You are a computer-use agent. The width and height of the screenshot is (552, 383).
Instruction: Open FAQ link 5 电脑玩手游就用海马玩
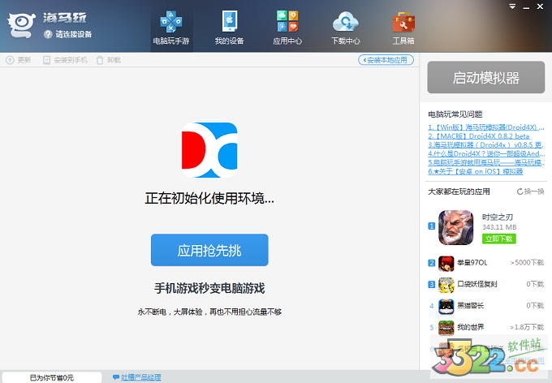pos(485,162)
